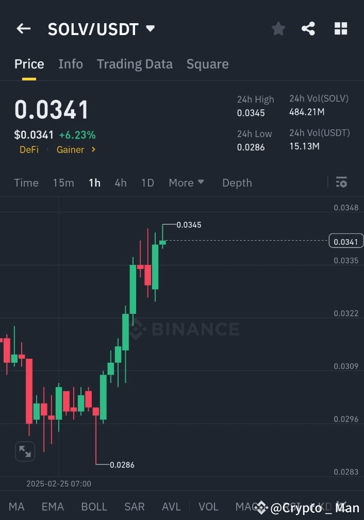Screen dimensions: 364x520
Task: Favorite SOLV/USDT with the star icon
Action: tap(278, 29)
